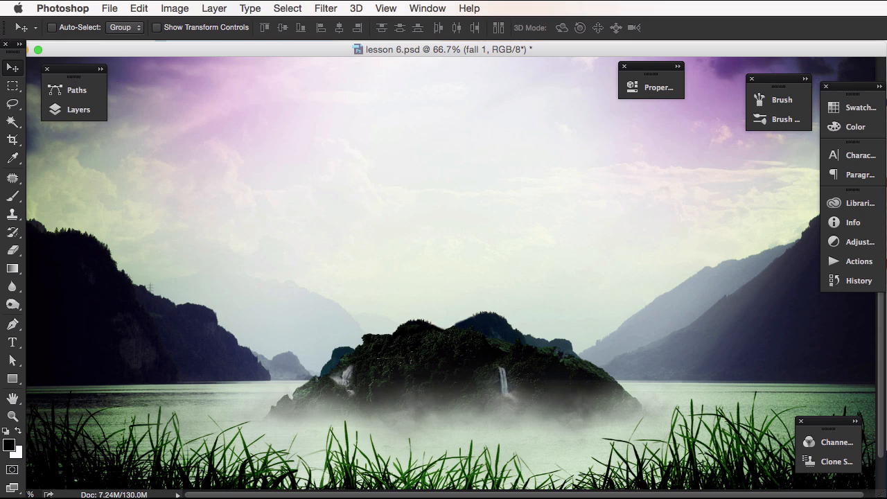Screen dimensions: 887x499
Task: Select the Pen tool
Action: [12, 324]
